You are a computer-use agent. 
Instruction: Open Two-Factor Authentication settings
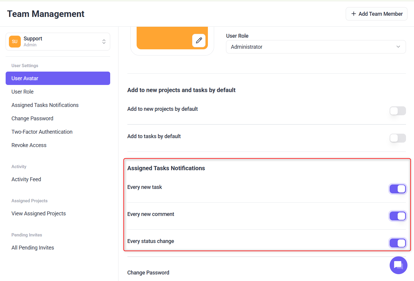(x=42, y=132)
